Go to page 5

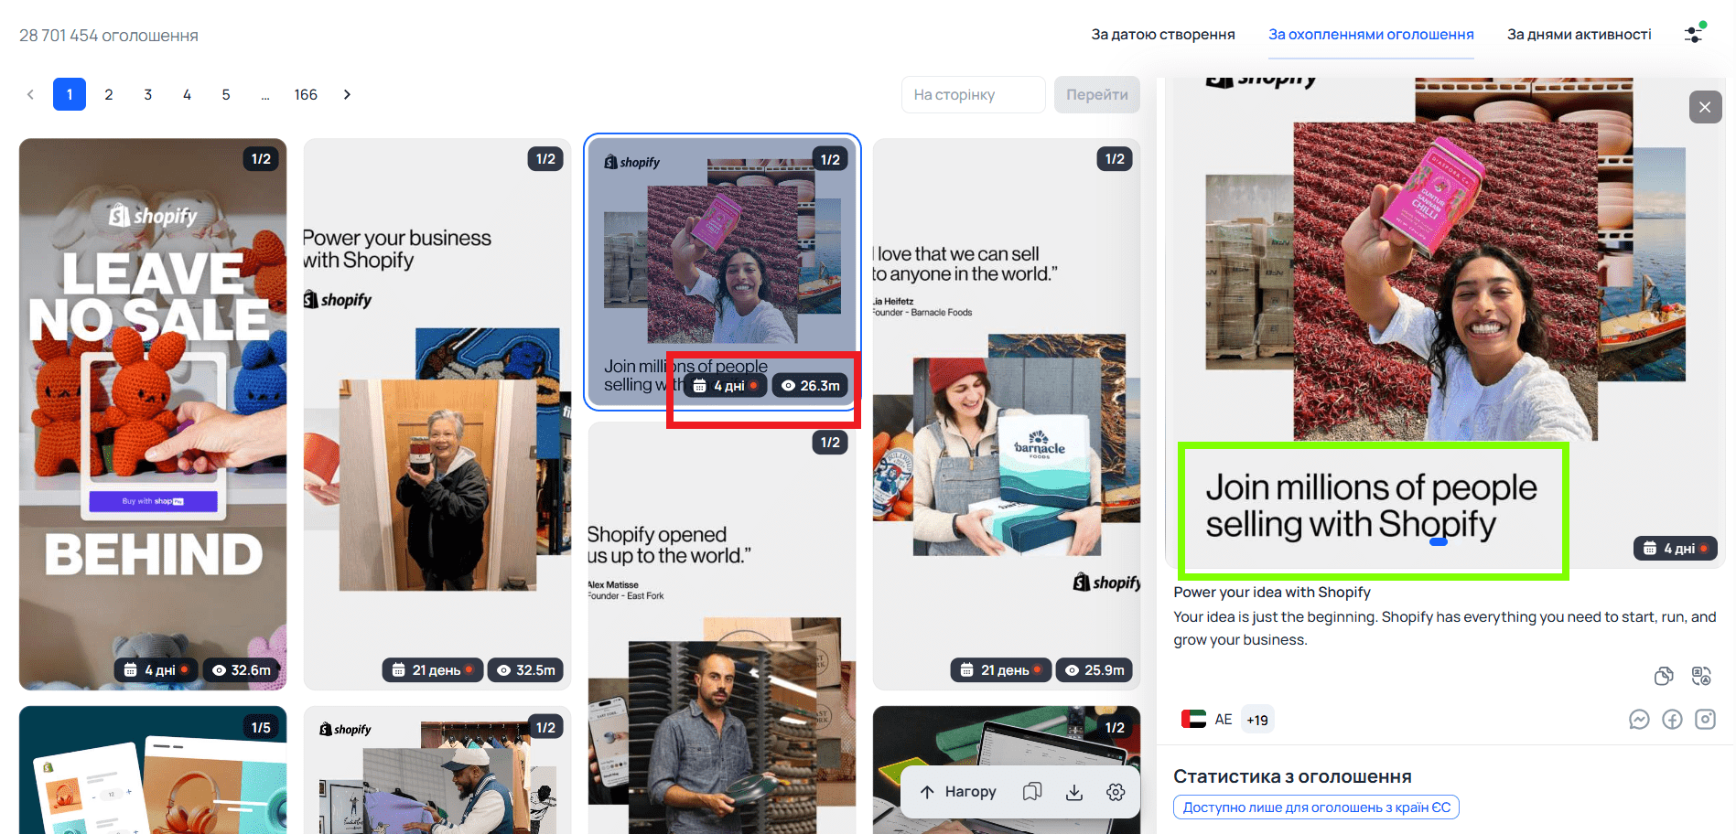(226, 94)
